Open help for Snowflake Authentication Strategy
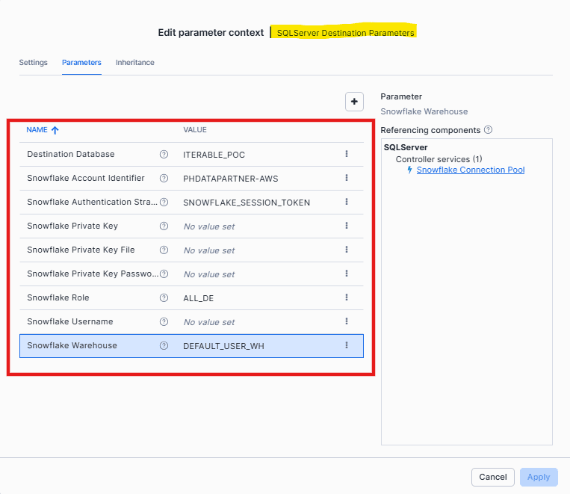 tap(164, 202)
